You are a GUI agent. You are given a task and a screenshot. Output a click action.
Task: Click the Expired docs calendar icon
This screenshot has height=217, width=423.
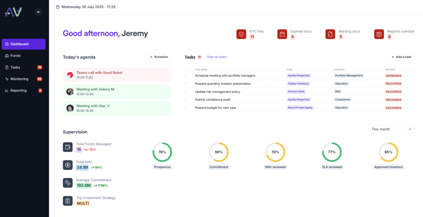tap(282, 34)
